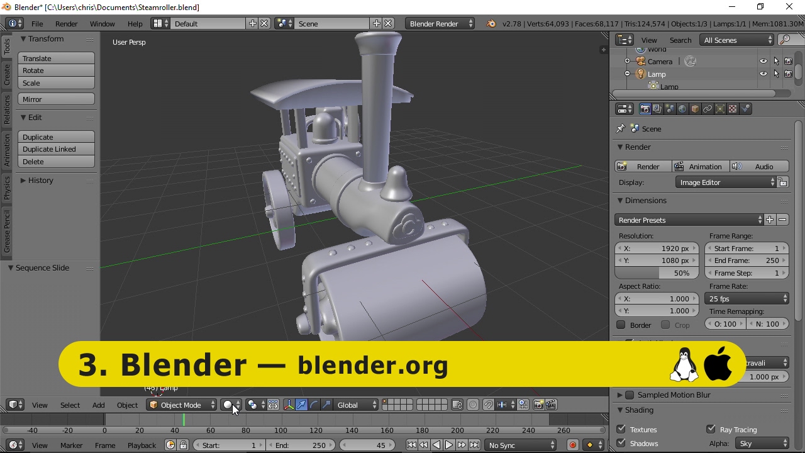Screen dimensions: 805x453
Task: Toggle Lamp visibility eye in outliner
Action: click(x=763, y=74)
